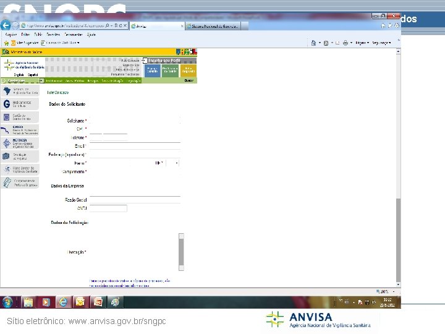Select the blue Cidadão profile button
The width and height of the screenshot is (445, 334).
coord(152,71)
